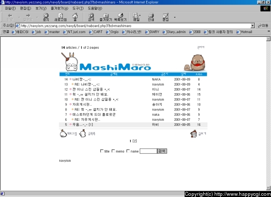This screenshot has height=197, width=271.
Task: Click the 차수리.넷 links bar shortcut
Action: [132, 32]
